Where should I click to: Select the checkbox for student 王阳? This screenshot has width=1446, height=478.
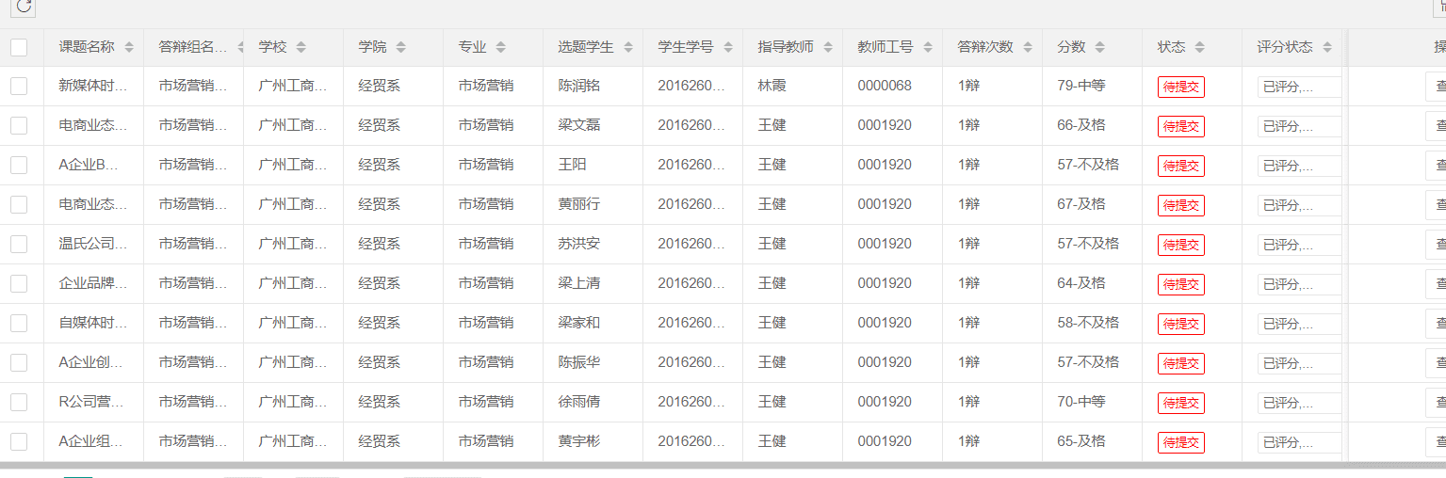(x=19, y=165)
